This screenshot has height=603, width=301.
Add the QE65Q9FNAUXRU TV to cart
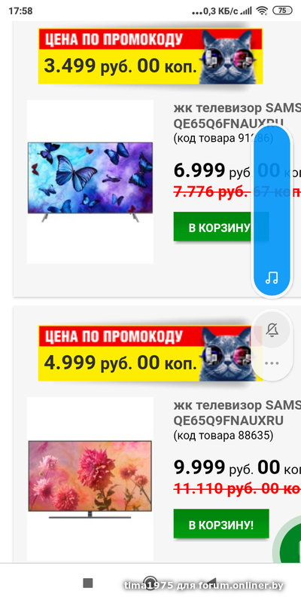point(221,524)
